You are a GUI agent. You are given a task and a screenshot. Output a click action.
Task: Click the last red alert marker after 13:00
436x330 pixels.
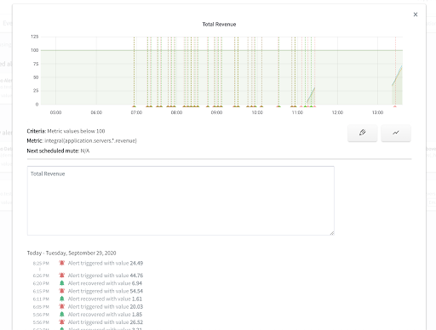[395, 106]
